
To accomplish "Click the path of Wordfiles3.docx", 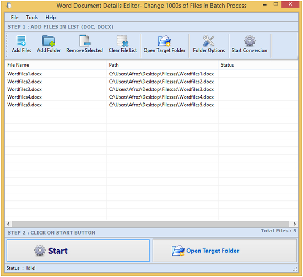I will (161, 89).
